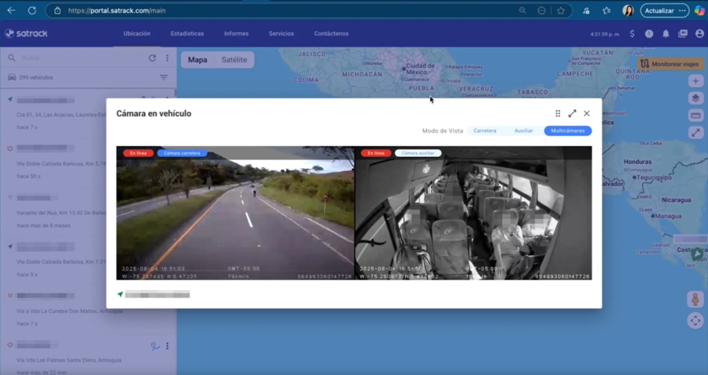
Task: Open alerts exclamation icon
Action: point(649,33)
